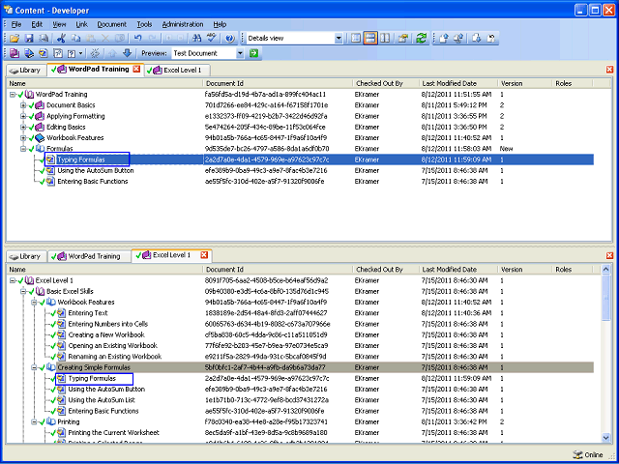Viewport: 619px width, 464px height.
Task: Switch to Library tab in upper pane
Action: click(26, 71)
